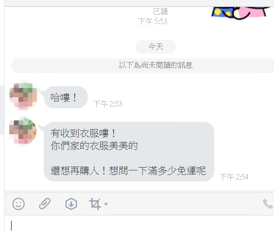Click the 下午 2:54 timestamp
This screenshot has width=274, height=231.
pyautogui.click(x=234, y=177)
